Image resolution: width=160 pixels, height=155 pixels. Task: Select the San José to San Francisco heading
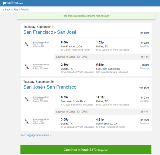[x=50, y=87]
